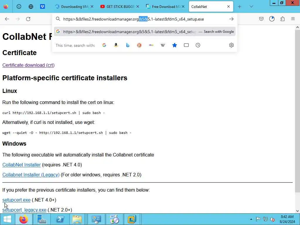Choose the Search with Google suggestion row
300x225 pixels.
click(145, 32)
